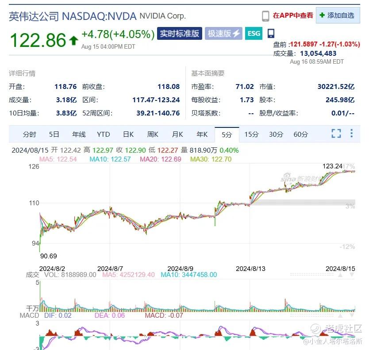Open the ESG badge
This screenshot has width=369, height=350.
click(x=254, y=34)
